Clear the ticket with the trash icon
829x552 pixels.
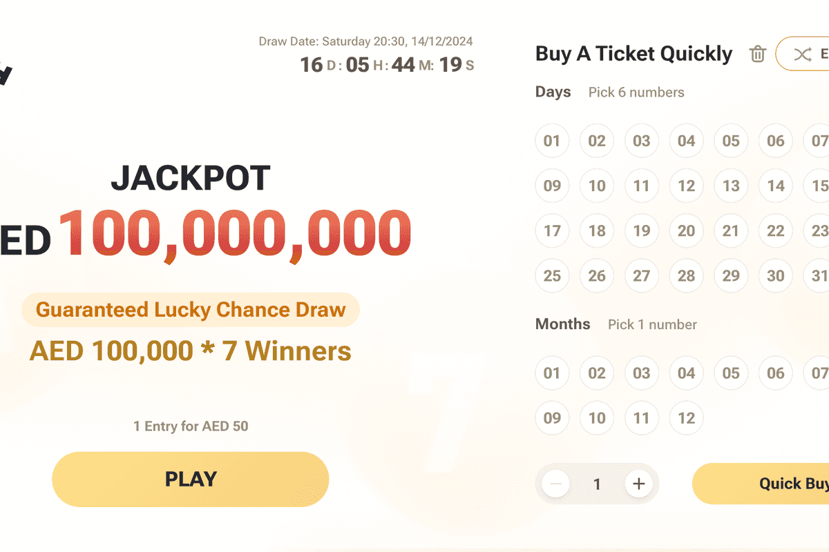coord(758,54)
